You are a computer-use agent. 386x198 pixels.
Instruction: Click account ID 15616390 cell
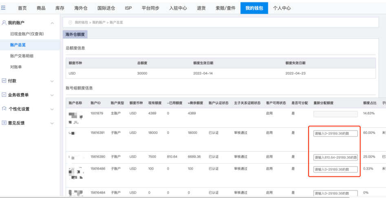98,157
